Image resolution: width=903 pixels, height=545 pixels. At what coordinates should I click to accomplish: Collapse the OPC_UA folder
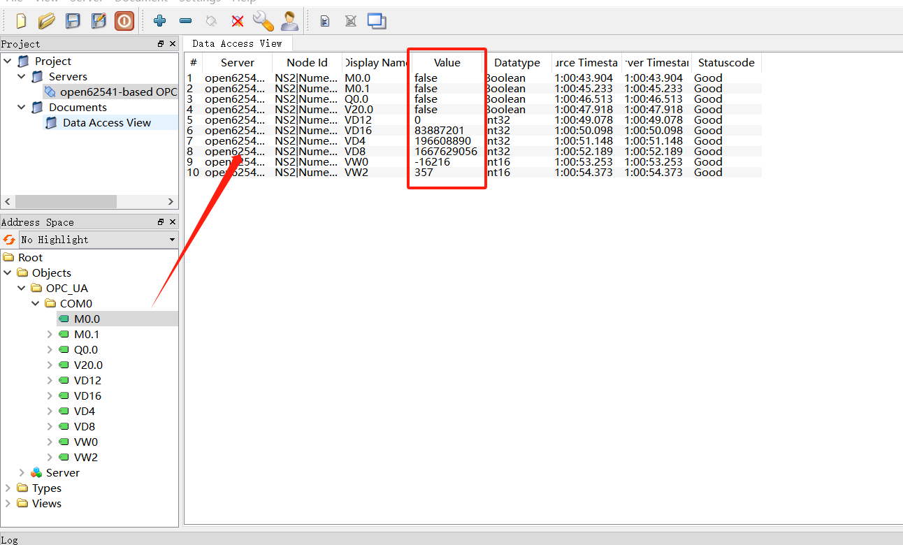21,289
